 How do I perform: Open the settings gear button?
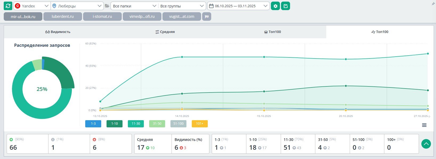pos(275,6)
